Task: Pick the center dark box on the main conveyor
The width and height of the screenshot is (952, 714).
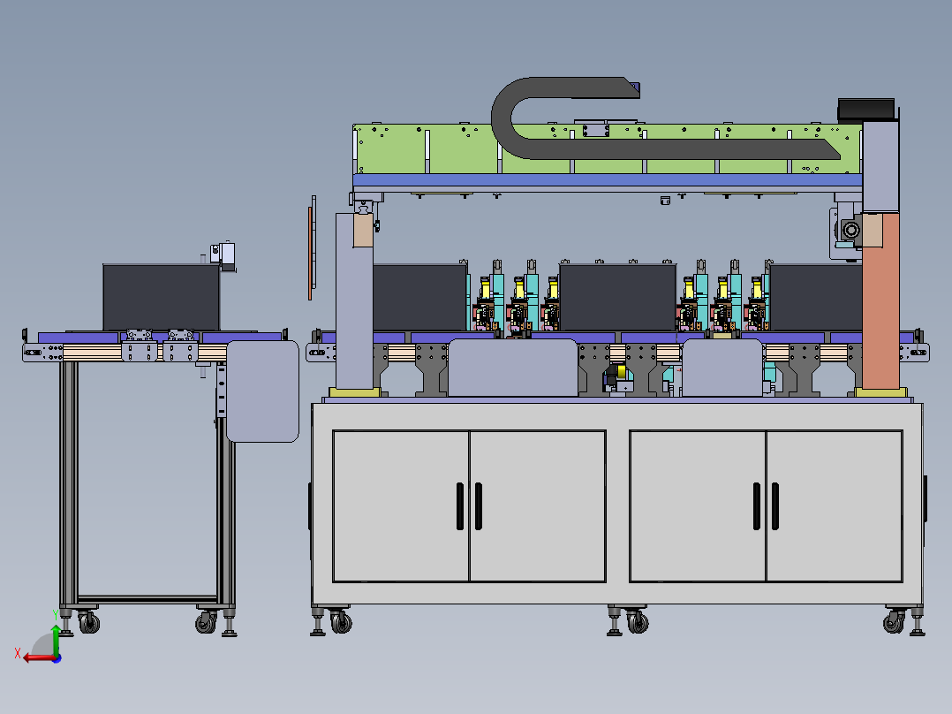Action: [617, 298]
